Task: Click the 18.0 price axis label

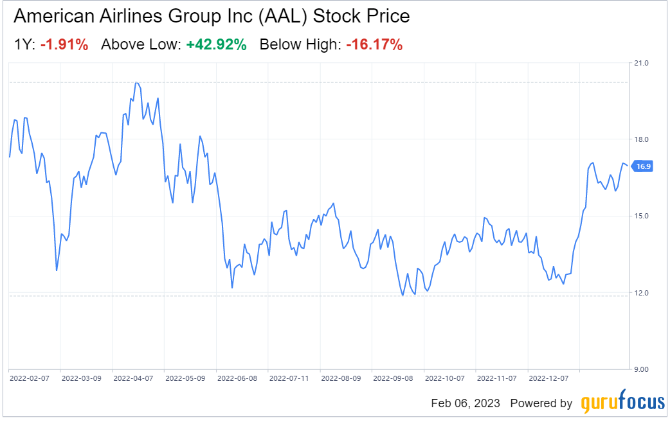Action: click(x=642, y=139)
